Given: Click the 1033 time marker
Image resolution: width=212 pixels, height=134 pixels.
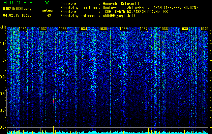Looking at the screenshot, I should (63, 29).
